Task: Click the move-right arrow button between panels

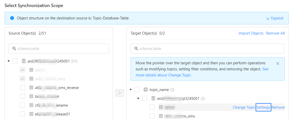Action: [x=119, y=93]
